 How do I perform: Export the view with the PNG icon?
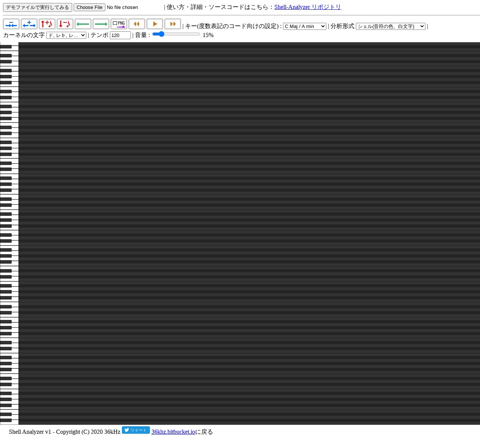[119, 24]
